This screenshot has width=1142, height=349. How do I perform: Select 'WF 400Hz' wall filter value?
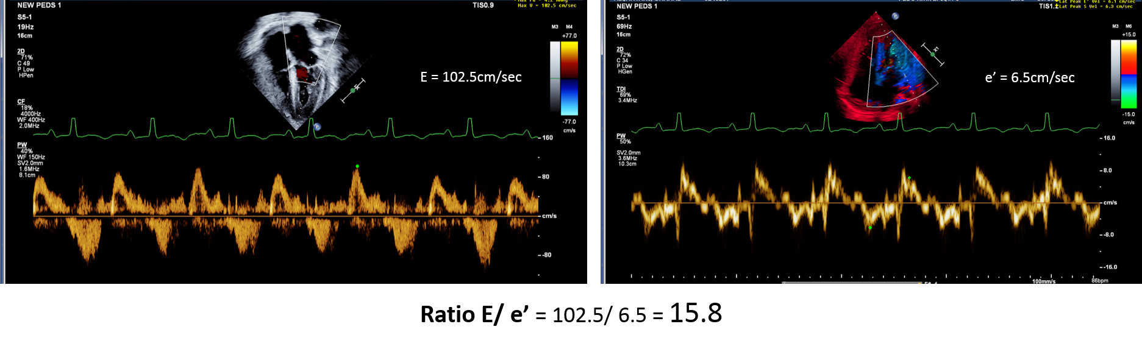[31, 120]
